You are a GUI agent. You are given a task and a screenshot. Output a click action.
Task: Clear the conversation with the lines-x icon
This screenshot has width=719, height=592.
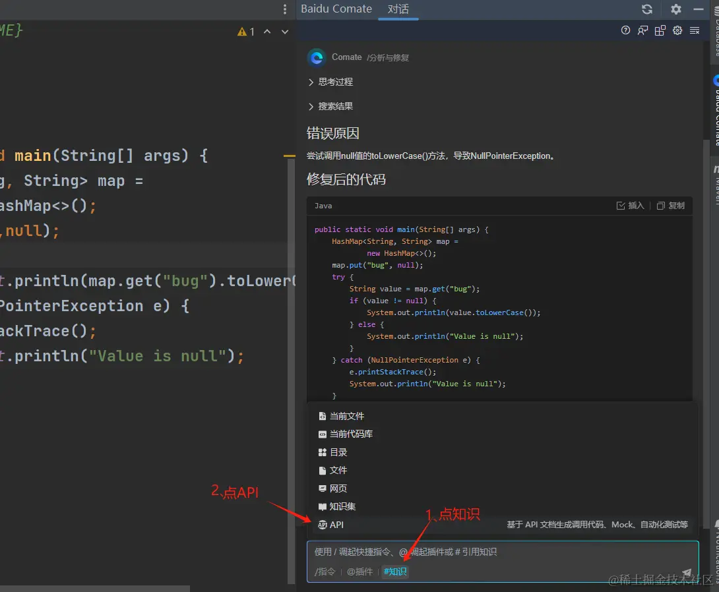695,30
